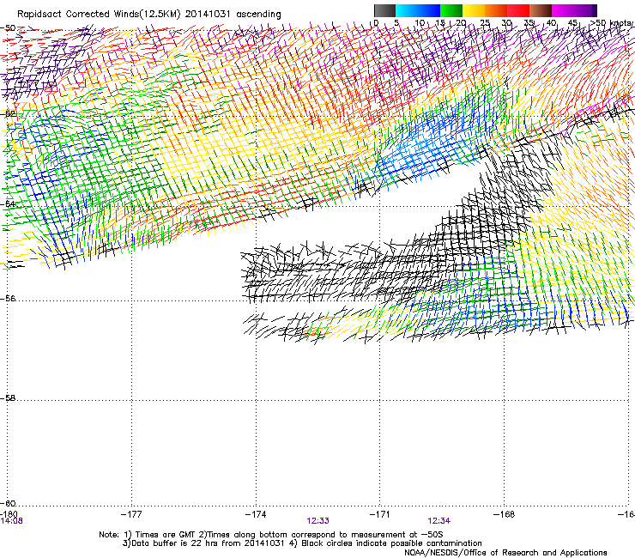Select the yellow 20-25 knots legend swatch
The width and height of the screenshot is (635, 558).
(x=474, y=10)
